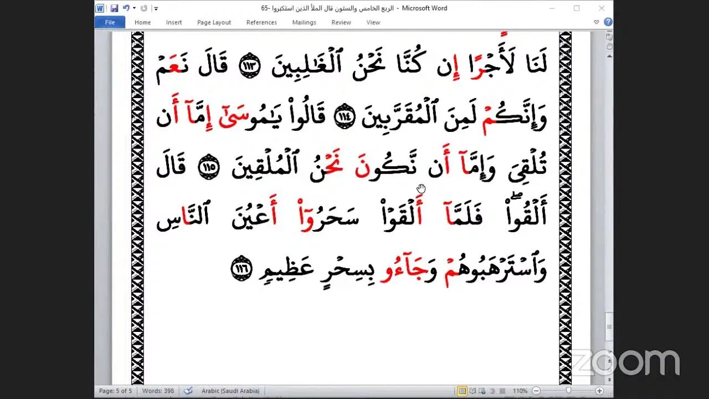Click verse number marker ١١٣ in the document
The width and height of the screenshot is (709, 399).
[250, 67]
